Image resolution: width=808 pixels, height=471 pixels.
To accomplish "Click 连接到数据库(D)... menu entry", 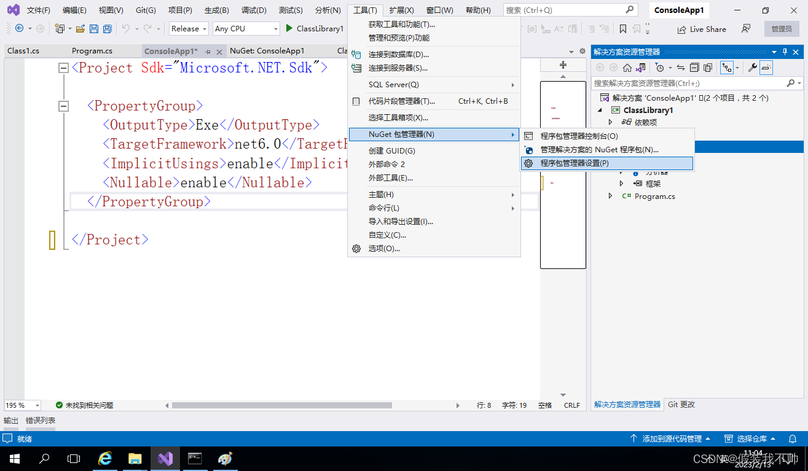I will click(x=434, y=55).
